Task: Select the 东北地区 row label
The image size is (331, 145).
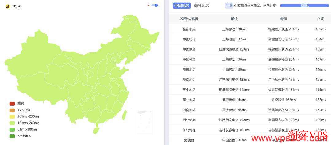Action: pos(189,130)
